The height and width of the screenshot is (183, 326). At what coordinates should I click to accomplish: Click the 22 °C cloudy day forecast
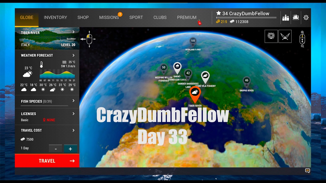point(24,87)
